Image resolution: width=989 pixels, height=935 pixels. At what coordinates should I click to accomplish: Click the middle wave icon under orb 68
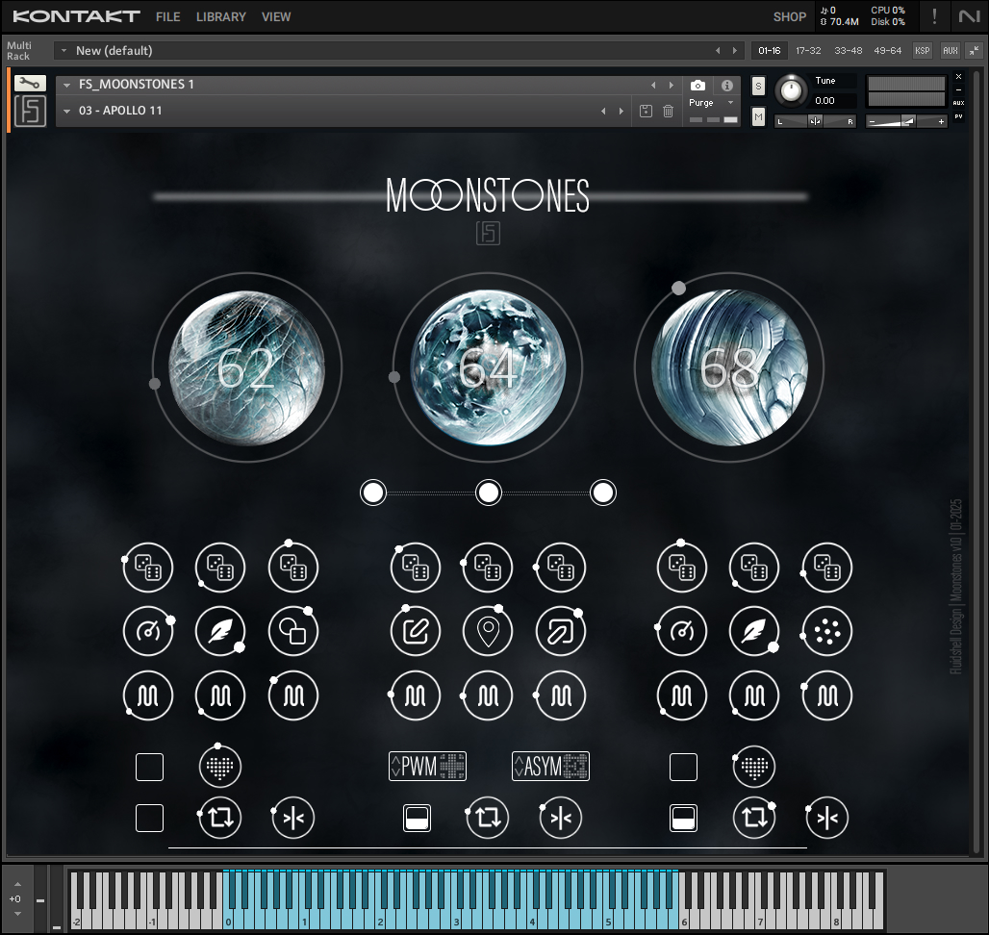pos(754,695)
